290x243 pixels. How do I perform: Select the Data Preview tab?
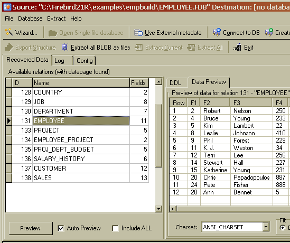pyautogui.click(x=209, y=82)
